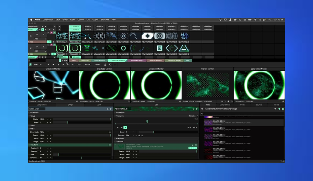313x181 pixels.
Task: Nudge BPM forward with right arrow
Action: (63, 65)
